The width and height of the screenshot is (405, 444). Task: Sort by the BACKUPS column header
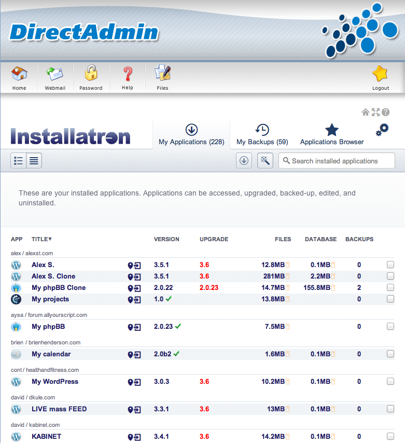pos(359,239)
